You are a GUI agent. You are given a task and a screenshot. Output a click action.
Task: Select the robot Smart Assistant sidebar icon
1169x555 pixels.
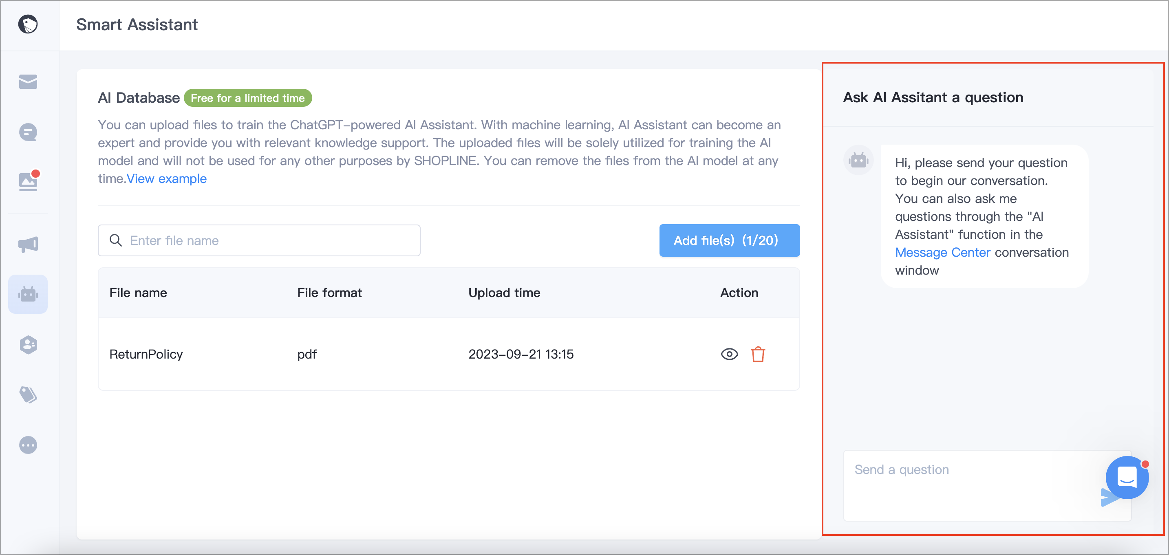point(28,295)
